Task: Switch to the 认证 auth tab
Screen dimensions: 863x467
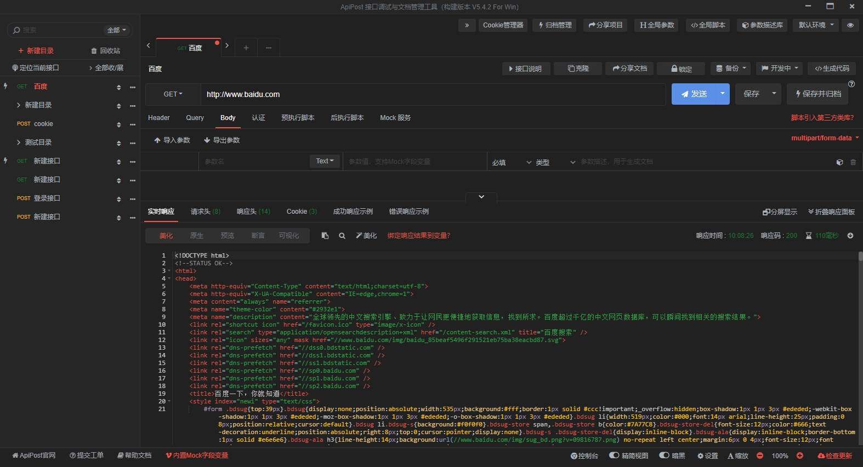Action: [259, 118]
